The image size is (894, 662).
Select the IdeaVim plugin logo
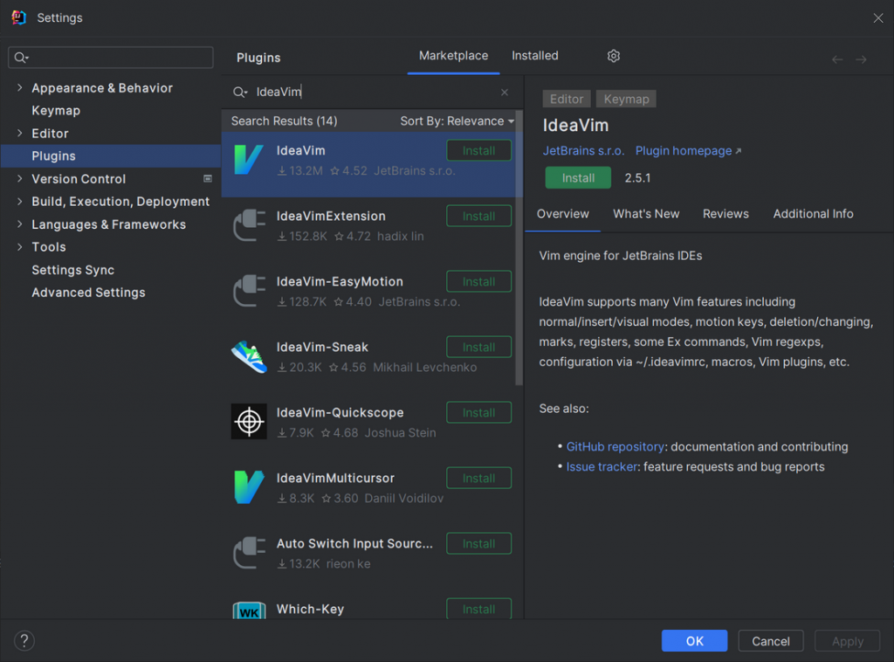coord(249,159)
